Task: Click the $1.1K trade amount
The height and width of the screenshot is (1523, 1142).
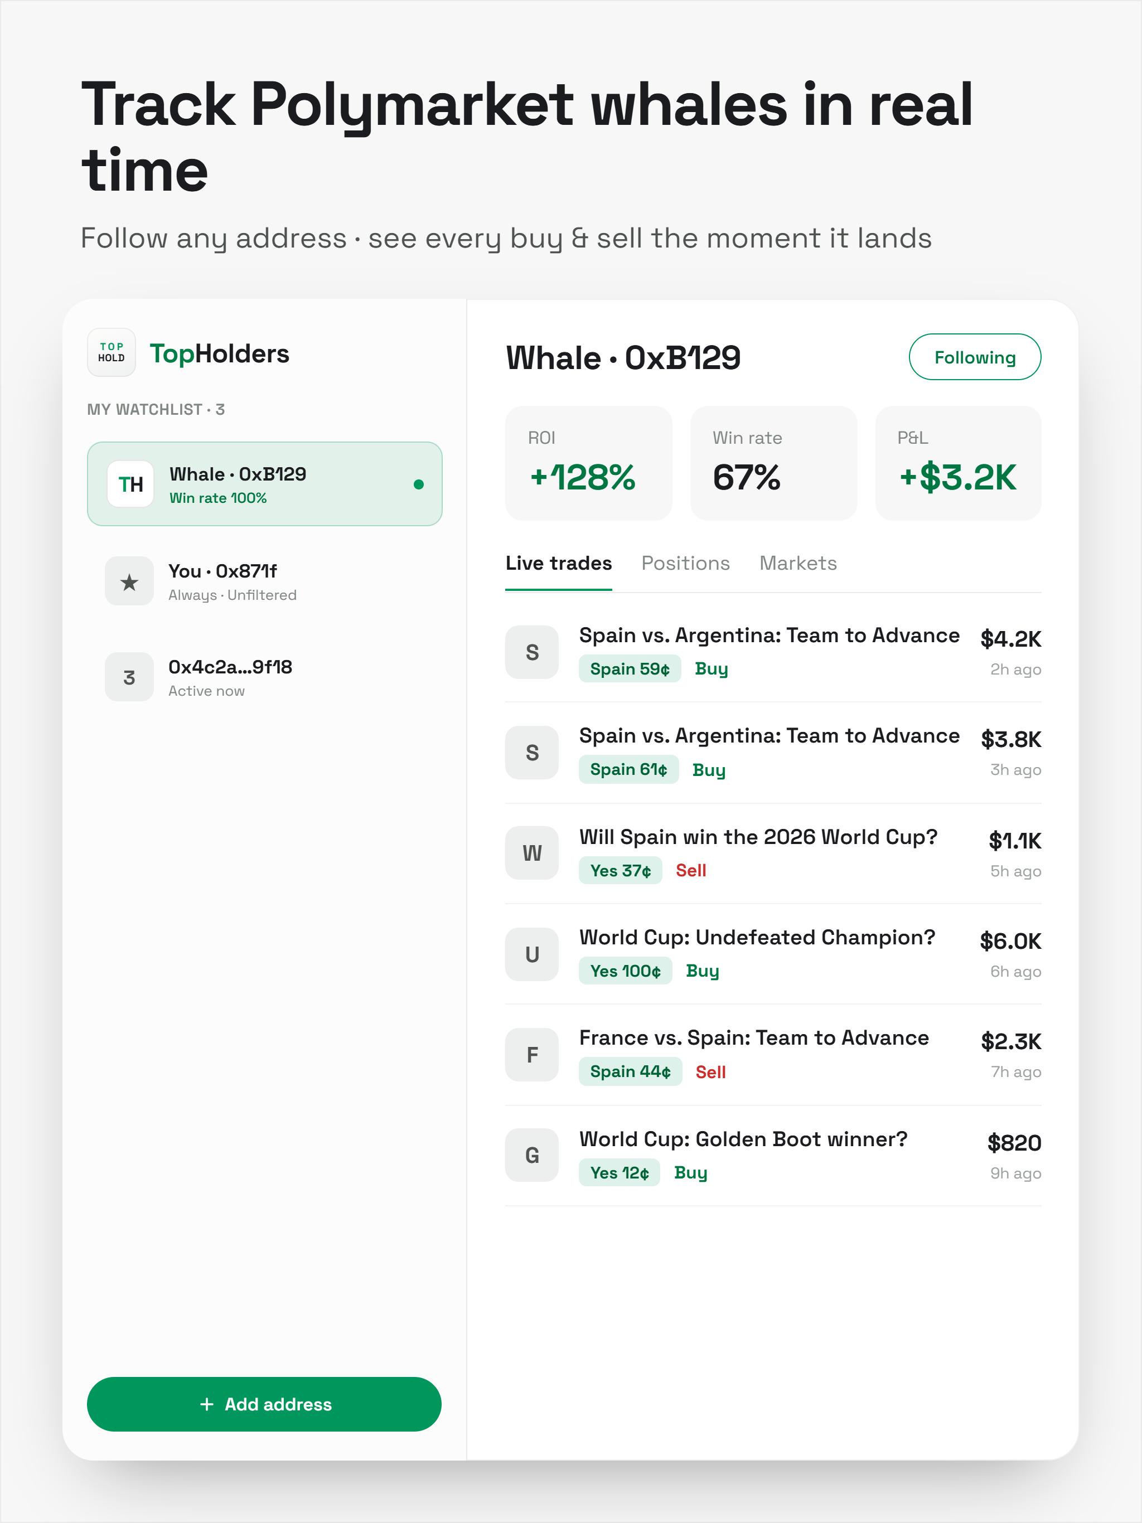Action: pyautogui.click(x=1014, y=841)
